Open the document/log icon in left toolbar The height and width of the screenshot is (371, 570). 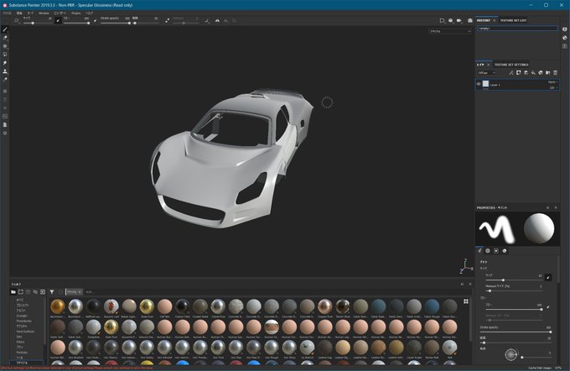(x=5, y=125)
